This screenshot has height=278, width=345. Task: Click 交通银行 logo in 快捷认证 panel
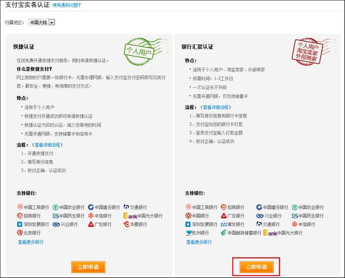click(x=135, y=207)
